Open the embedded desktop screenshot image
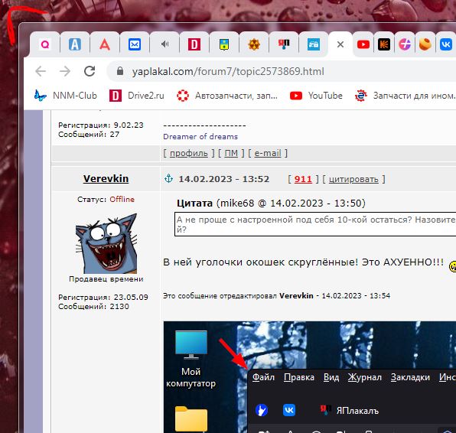 tap(309, 377)
